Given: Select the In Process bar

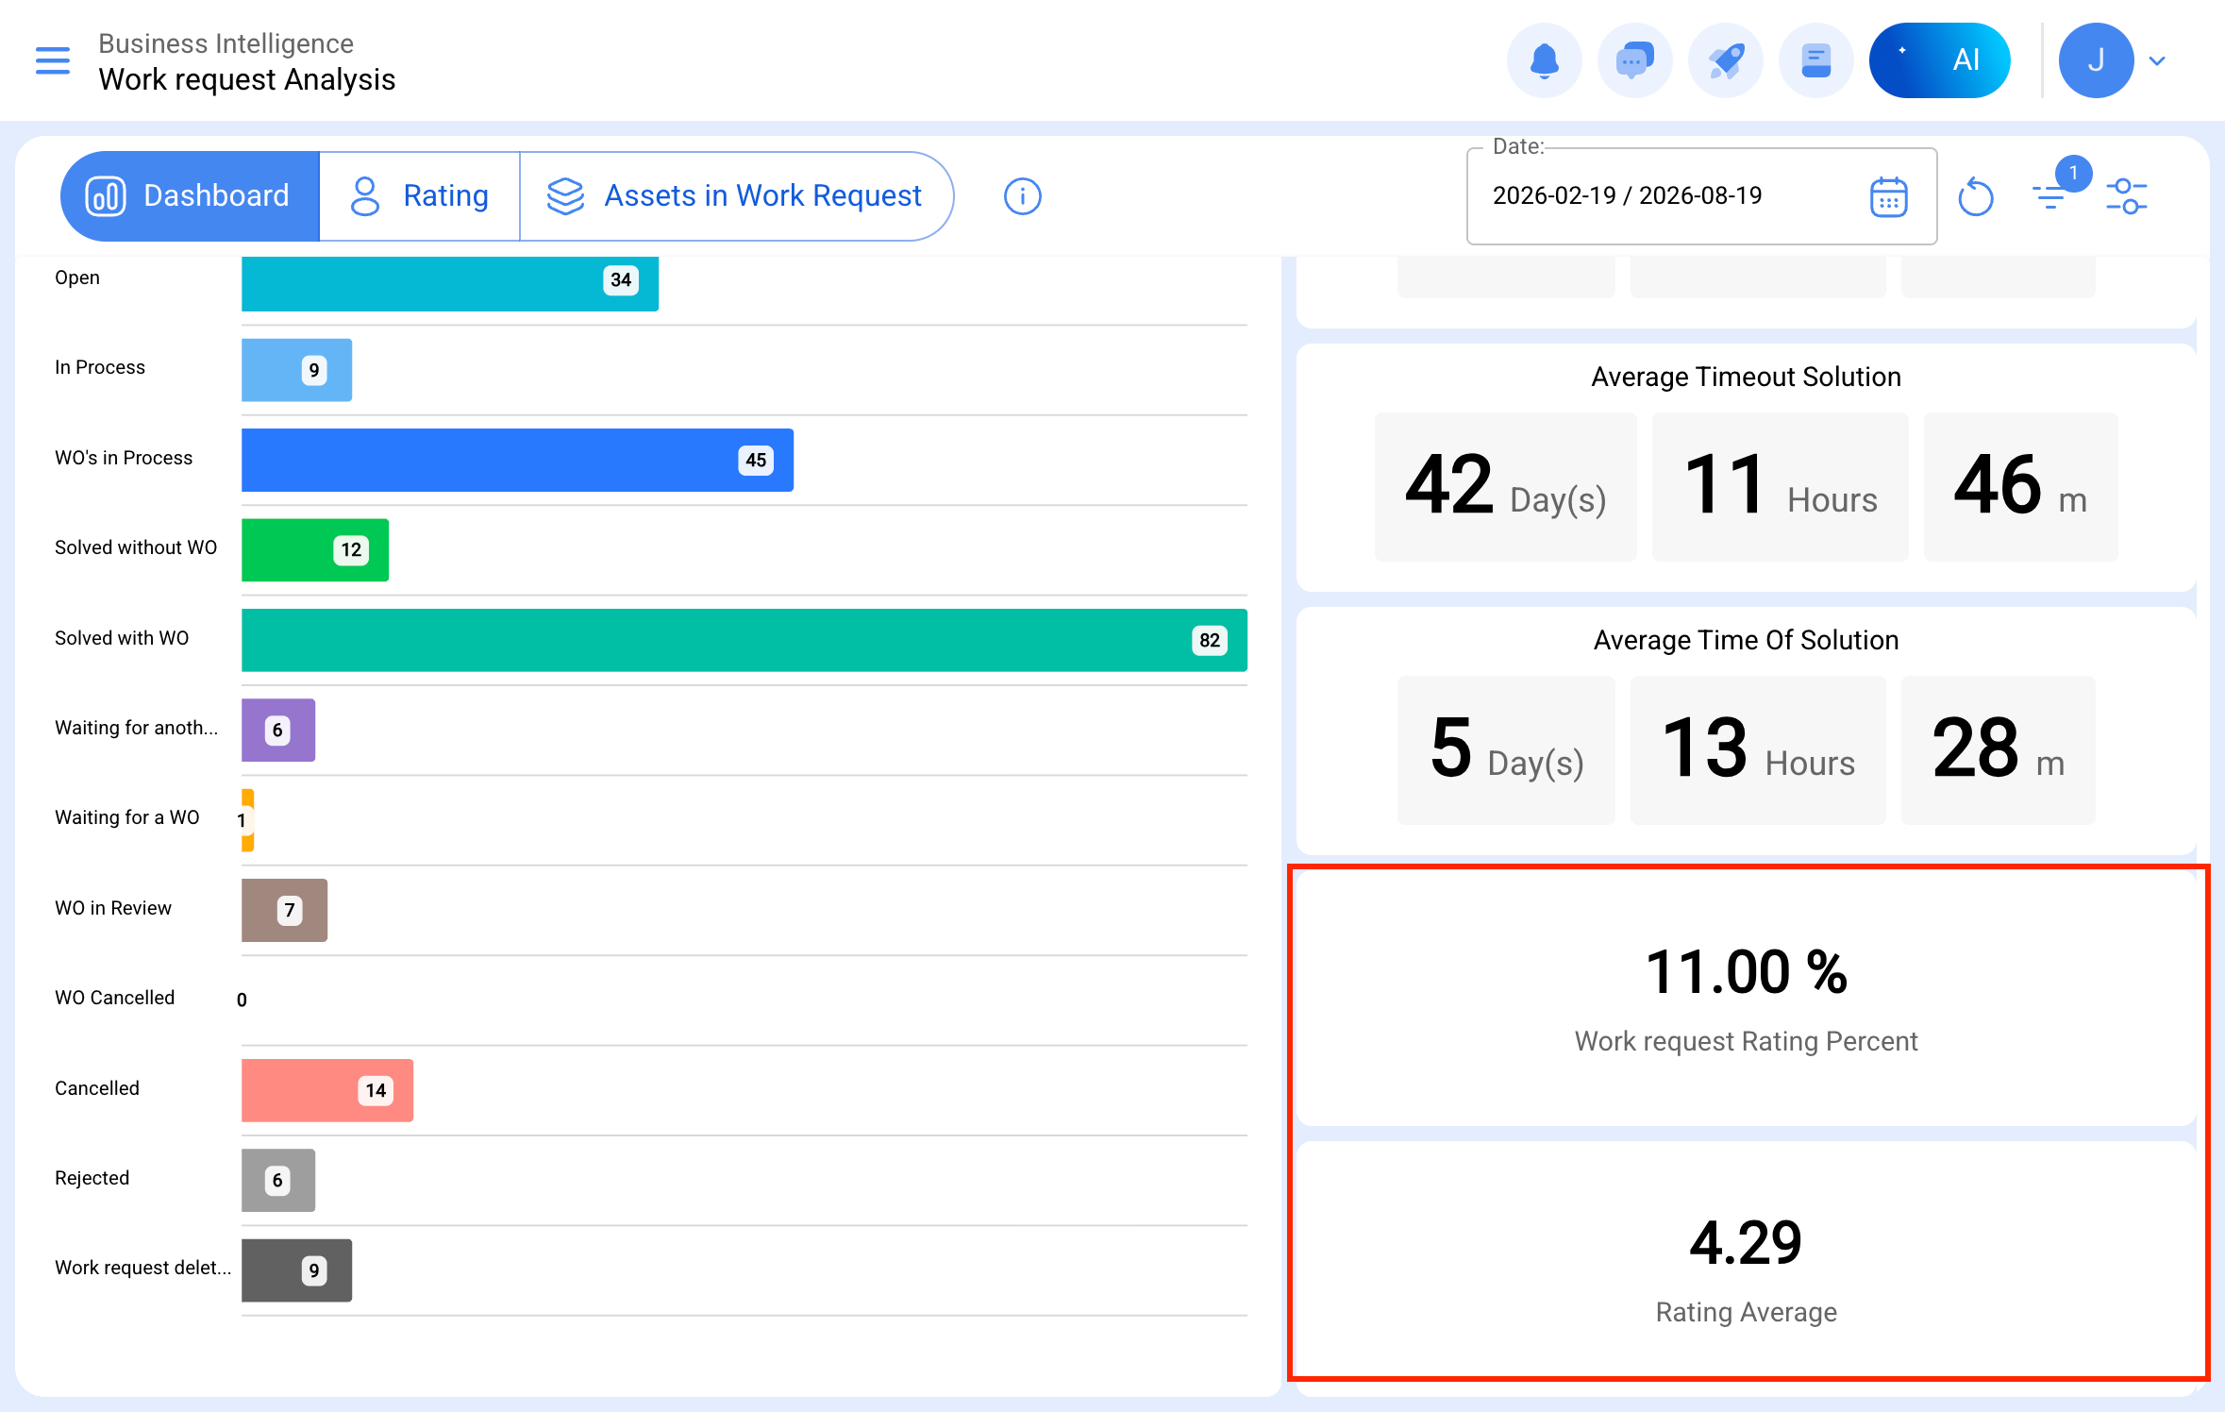Looking at the screenshot, I should click(296, 370).
